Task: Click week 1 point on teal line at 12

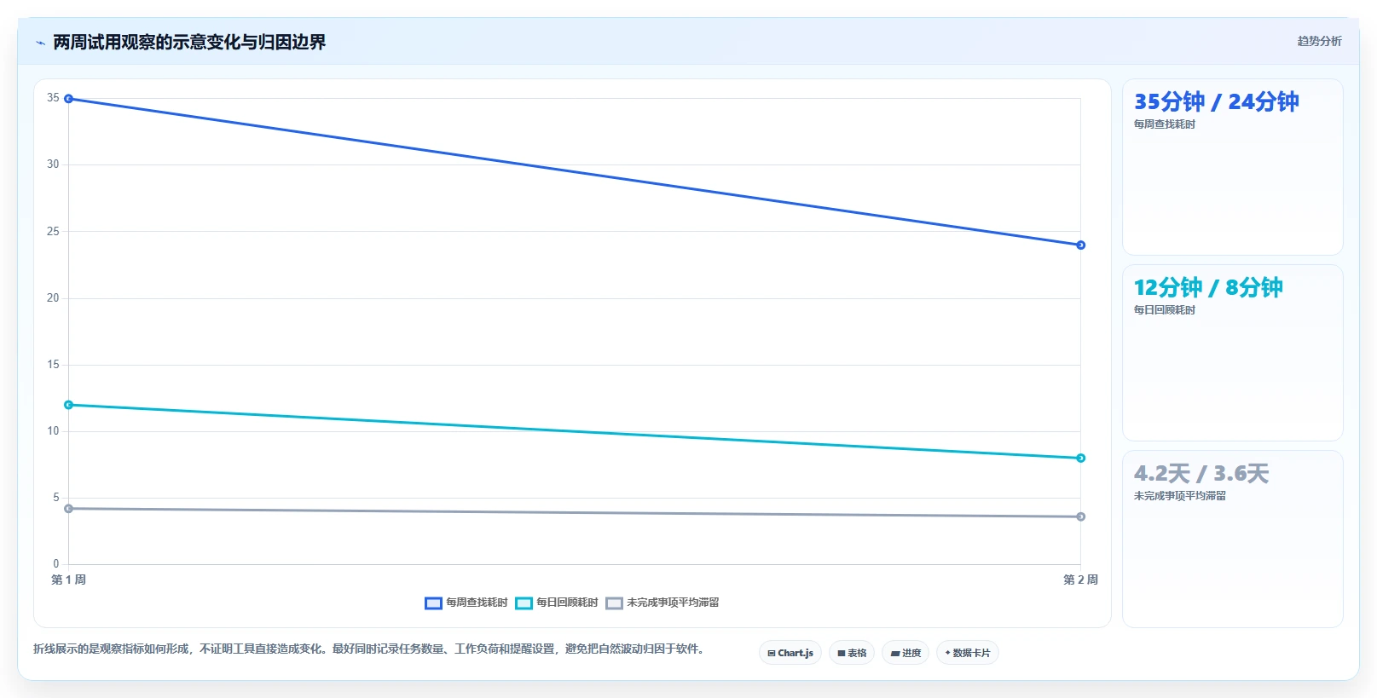Action: point(69,405)
